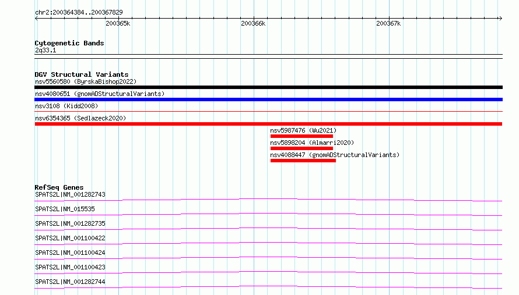This screenshot has width=519, height=295.
Task: Click the nsv4080651 (gnomADStructuralVariants) label
Action: pyautogui.click(x=100, y=94)
